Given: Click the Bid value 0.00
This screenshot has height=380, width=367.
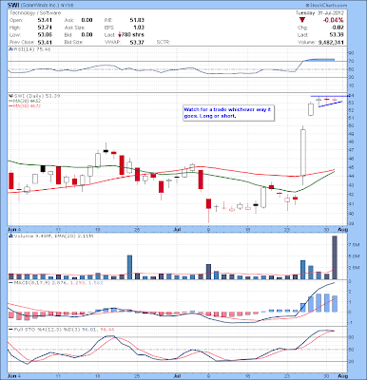Looking at the screenshot, I should (87, 35).
